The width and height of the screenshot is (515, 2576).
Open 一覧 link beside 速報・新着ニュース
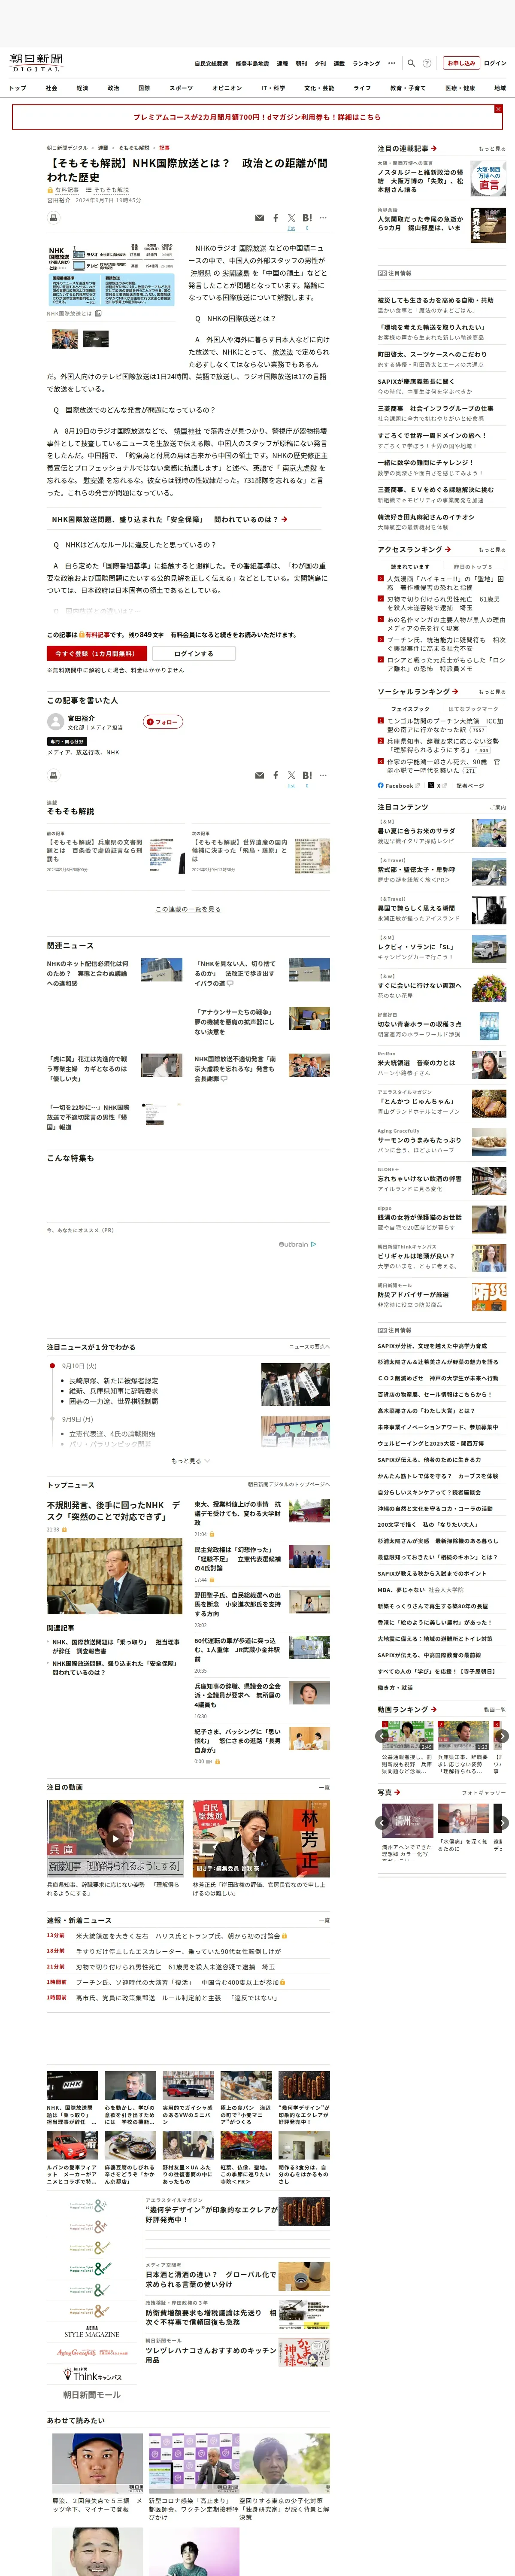pos(323,1920)
